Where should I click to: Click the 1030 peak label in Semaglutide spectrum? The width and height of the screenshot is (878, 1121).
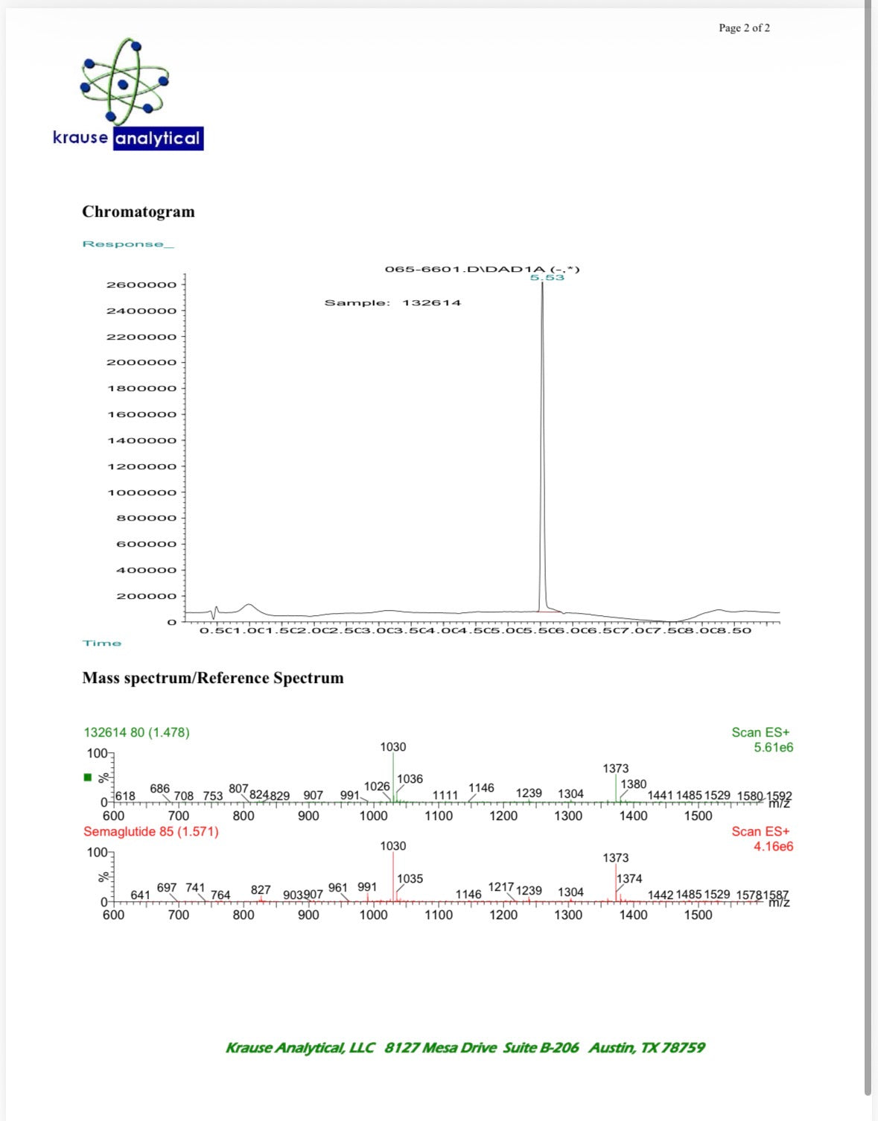click(x=393, y=846)
